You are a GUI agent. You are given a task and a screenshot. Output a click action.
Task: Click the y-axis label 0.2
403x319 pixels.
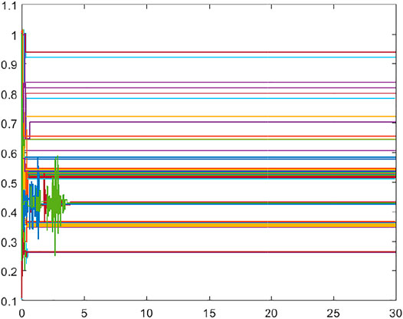[8, 272]
